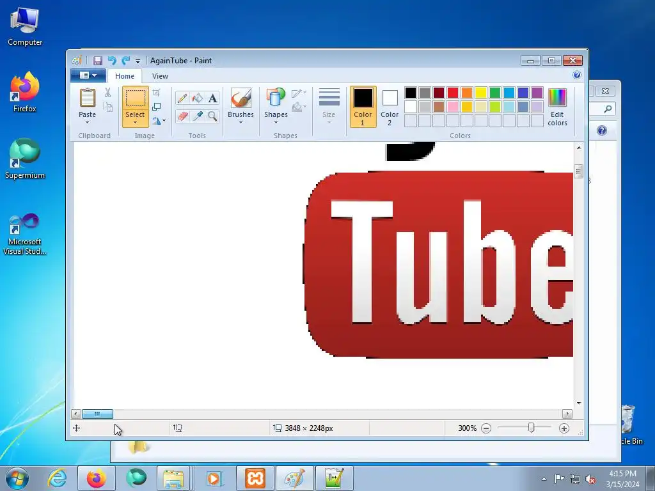655x491 pixels.
Task: Select the Fill with color bucket tool
Action: pos(197,98)
